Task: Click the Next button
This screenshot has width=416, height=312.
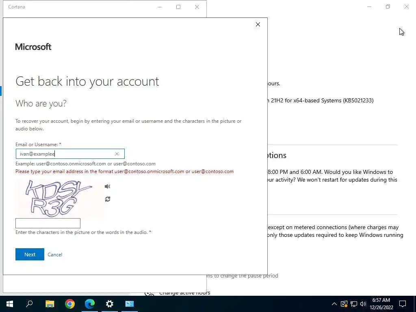Action: (x=30, y=254)
